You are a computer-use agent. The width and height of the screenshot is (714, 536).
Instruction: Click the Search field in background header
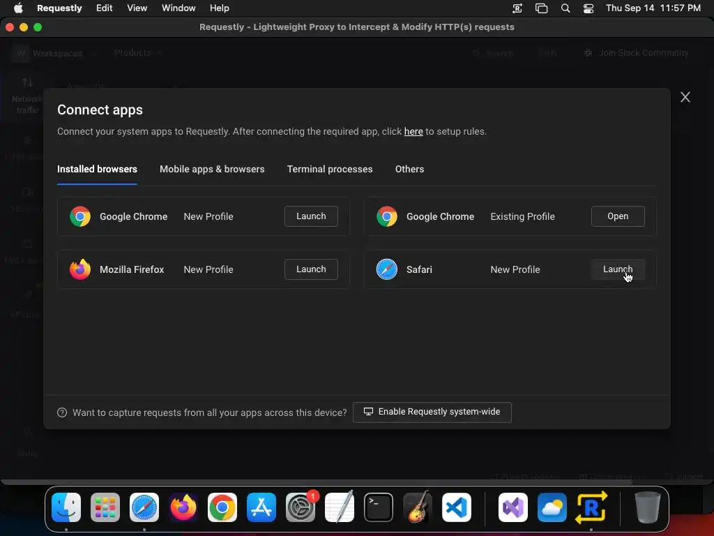(x=493, y=53)
